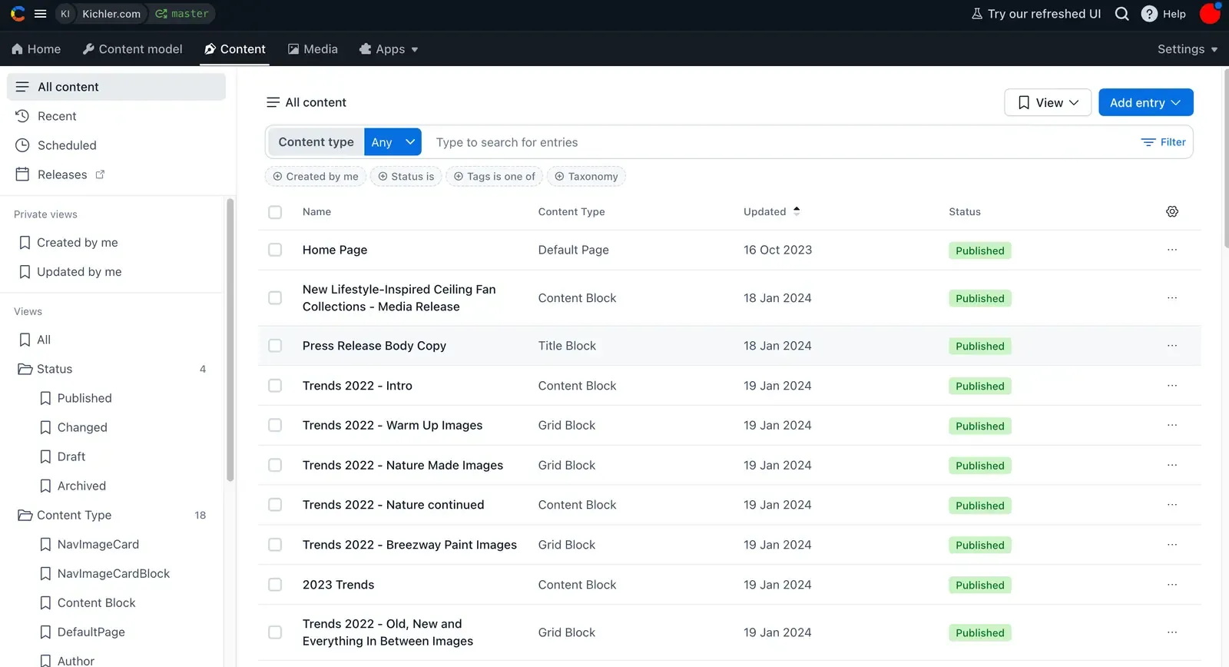Open the Content type Any dropdown
This screenshot has height=667, width=1229.
[x=393, y=142]
